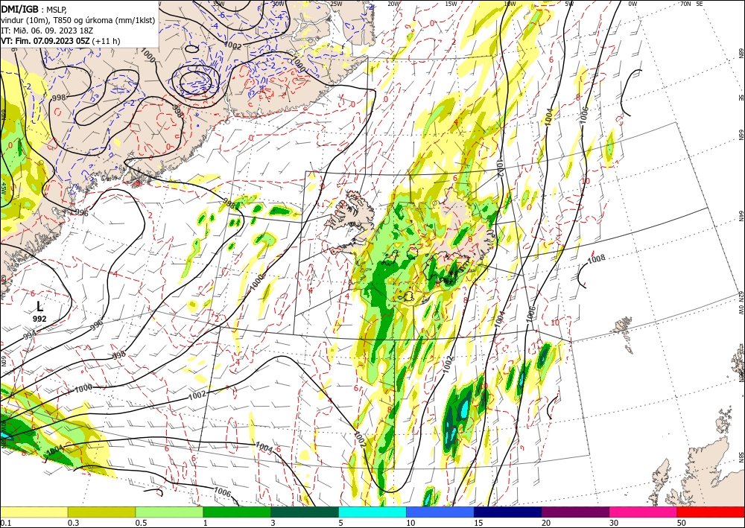Click legend scale value '30'
Screen dimensions: 745x528
click(614, 523)
